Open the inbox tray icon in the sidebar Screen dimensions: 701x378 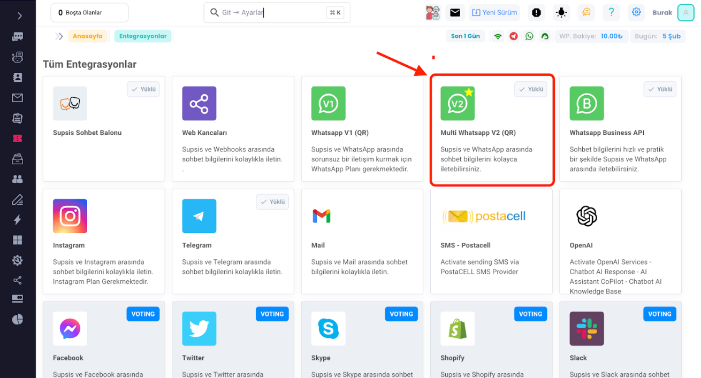pos(18,159)
